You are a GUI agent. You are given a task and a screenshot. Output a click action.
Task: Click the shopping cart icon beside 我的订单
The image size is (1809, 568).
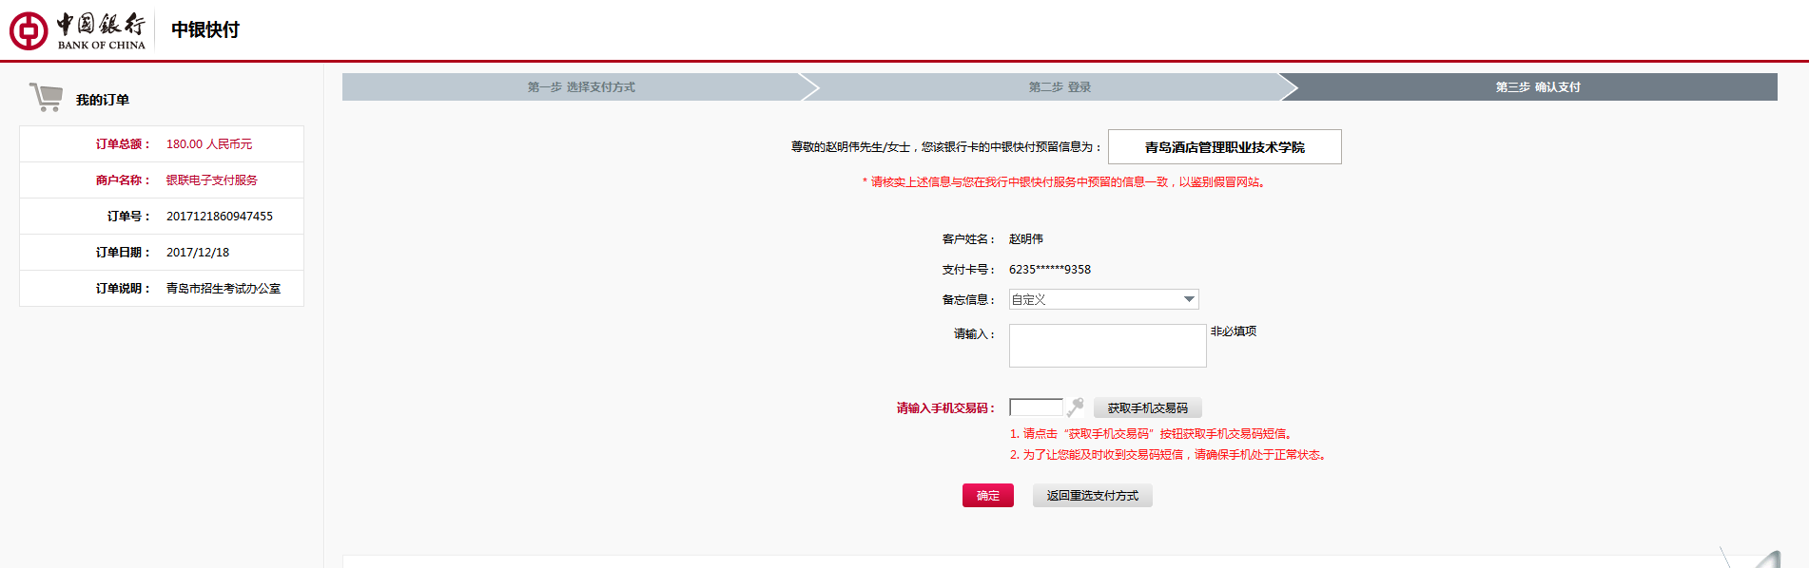46,97
